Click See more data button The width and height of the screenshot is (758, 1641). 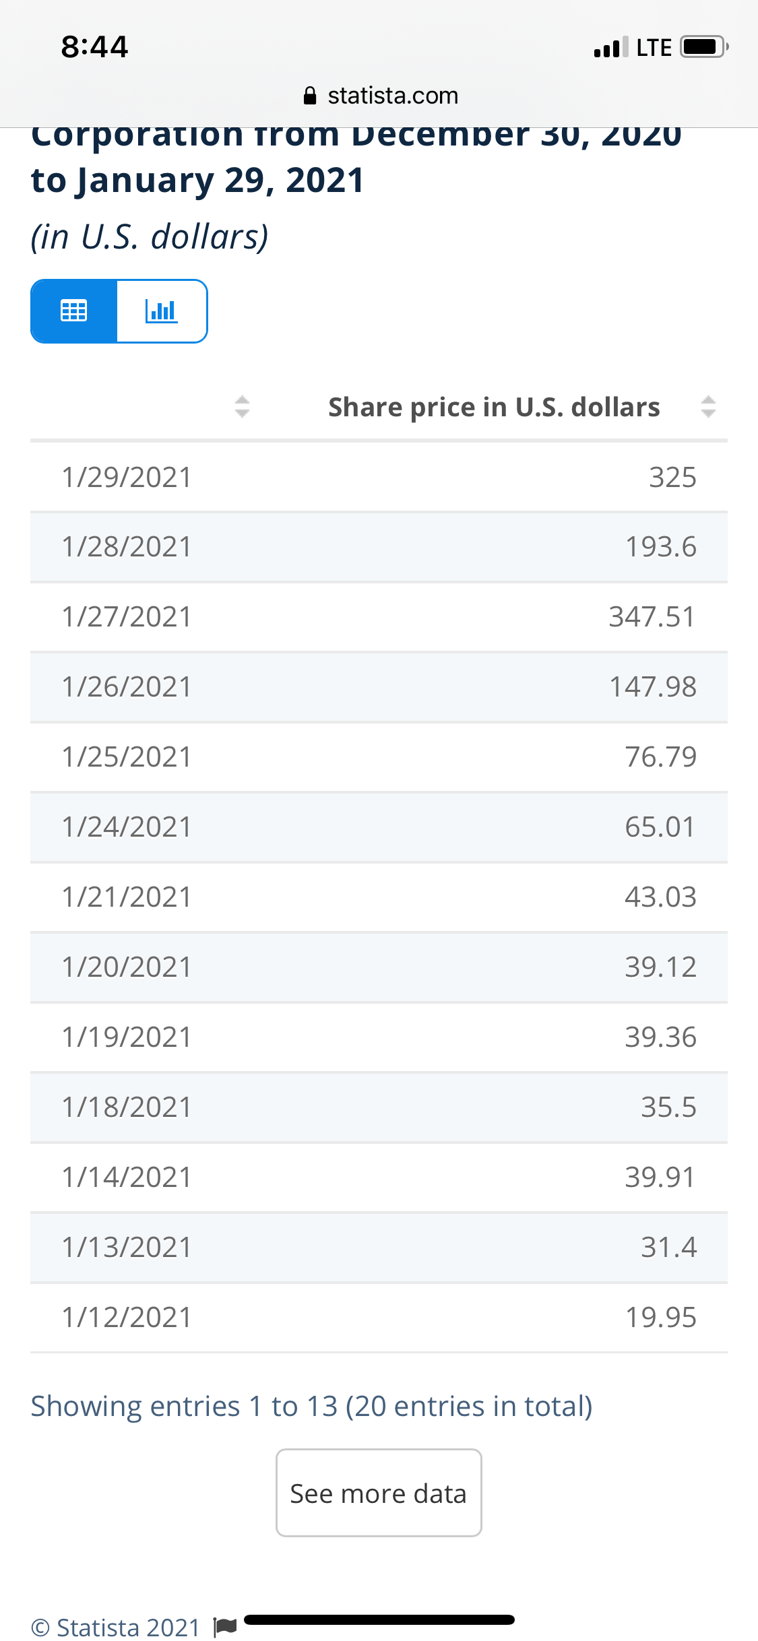tap(379, 1493)
